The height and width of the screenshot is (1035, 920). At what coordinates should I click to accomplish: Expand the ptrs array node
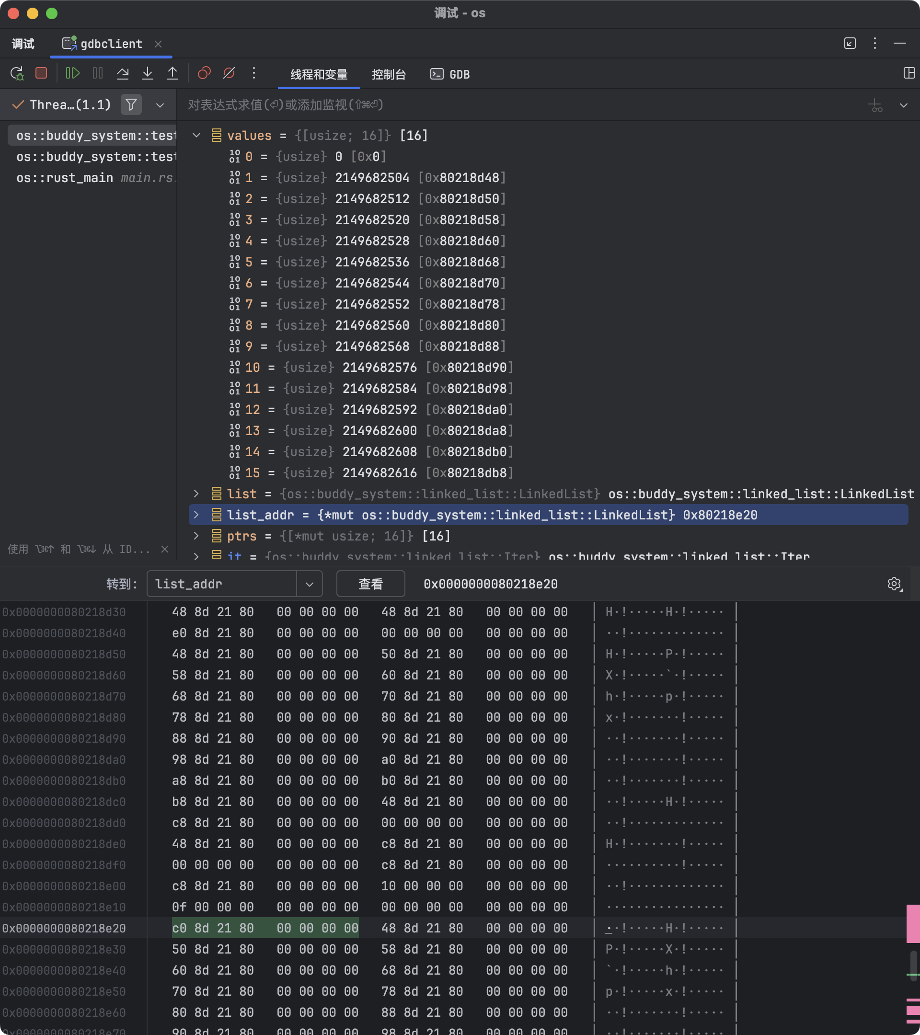(x=196, y=536)
